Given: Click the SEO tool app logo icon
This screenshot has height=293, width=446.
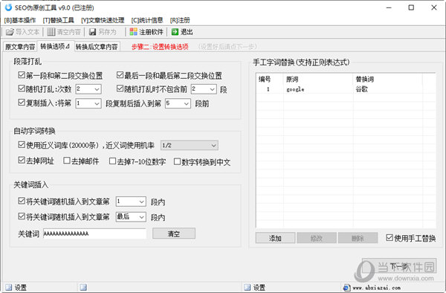Looking at the screenshot, I should click(x=8, y=7).
